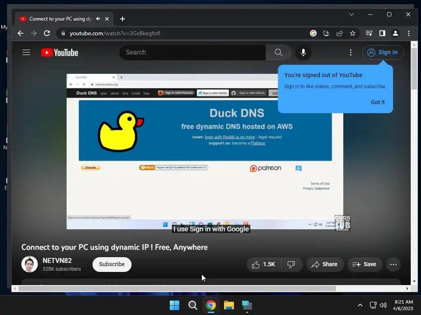Go back with the browser back arrow
The image size is (421, 315).
point(21,33)
